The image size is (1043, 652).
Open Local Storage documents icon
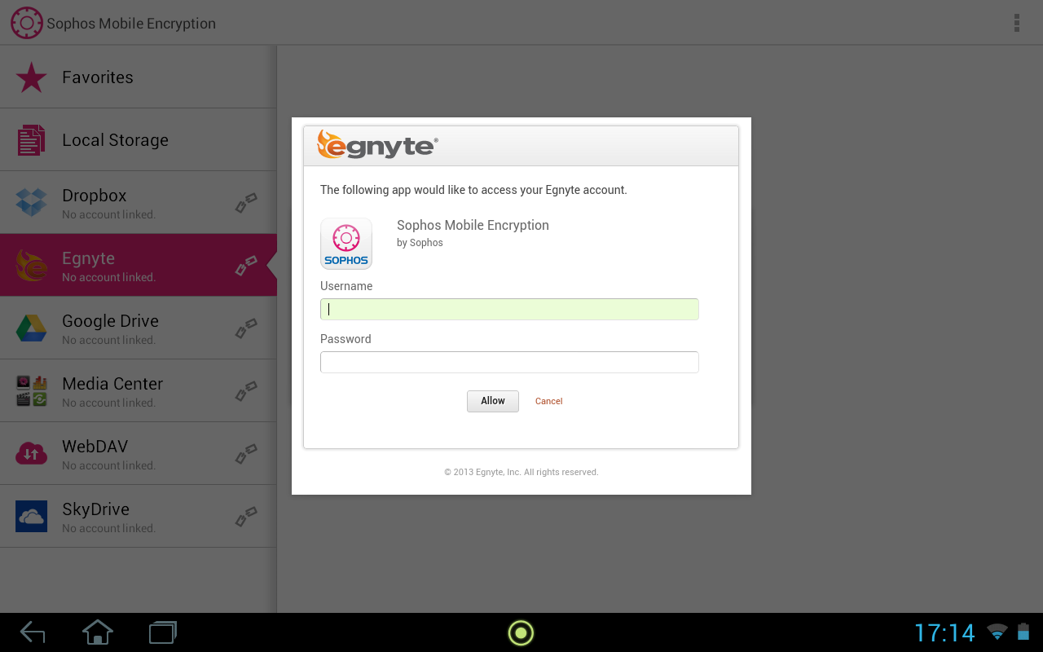tap(31, 140)
